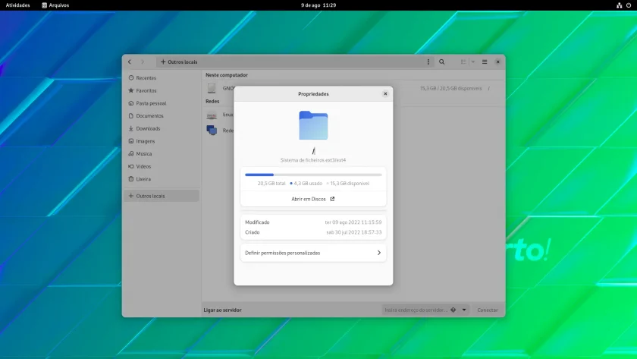Viewport: 637px width, 359px height.
Task: Click the star icon beside Favoritos
Action: [130, 90]
